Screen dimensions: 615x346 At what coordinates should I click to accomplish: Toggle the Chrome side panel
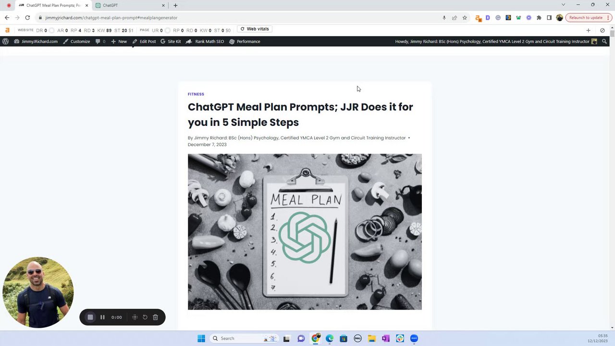[549, 18]
